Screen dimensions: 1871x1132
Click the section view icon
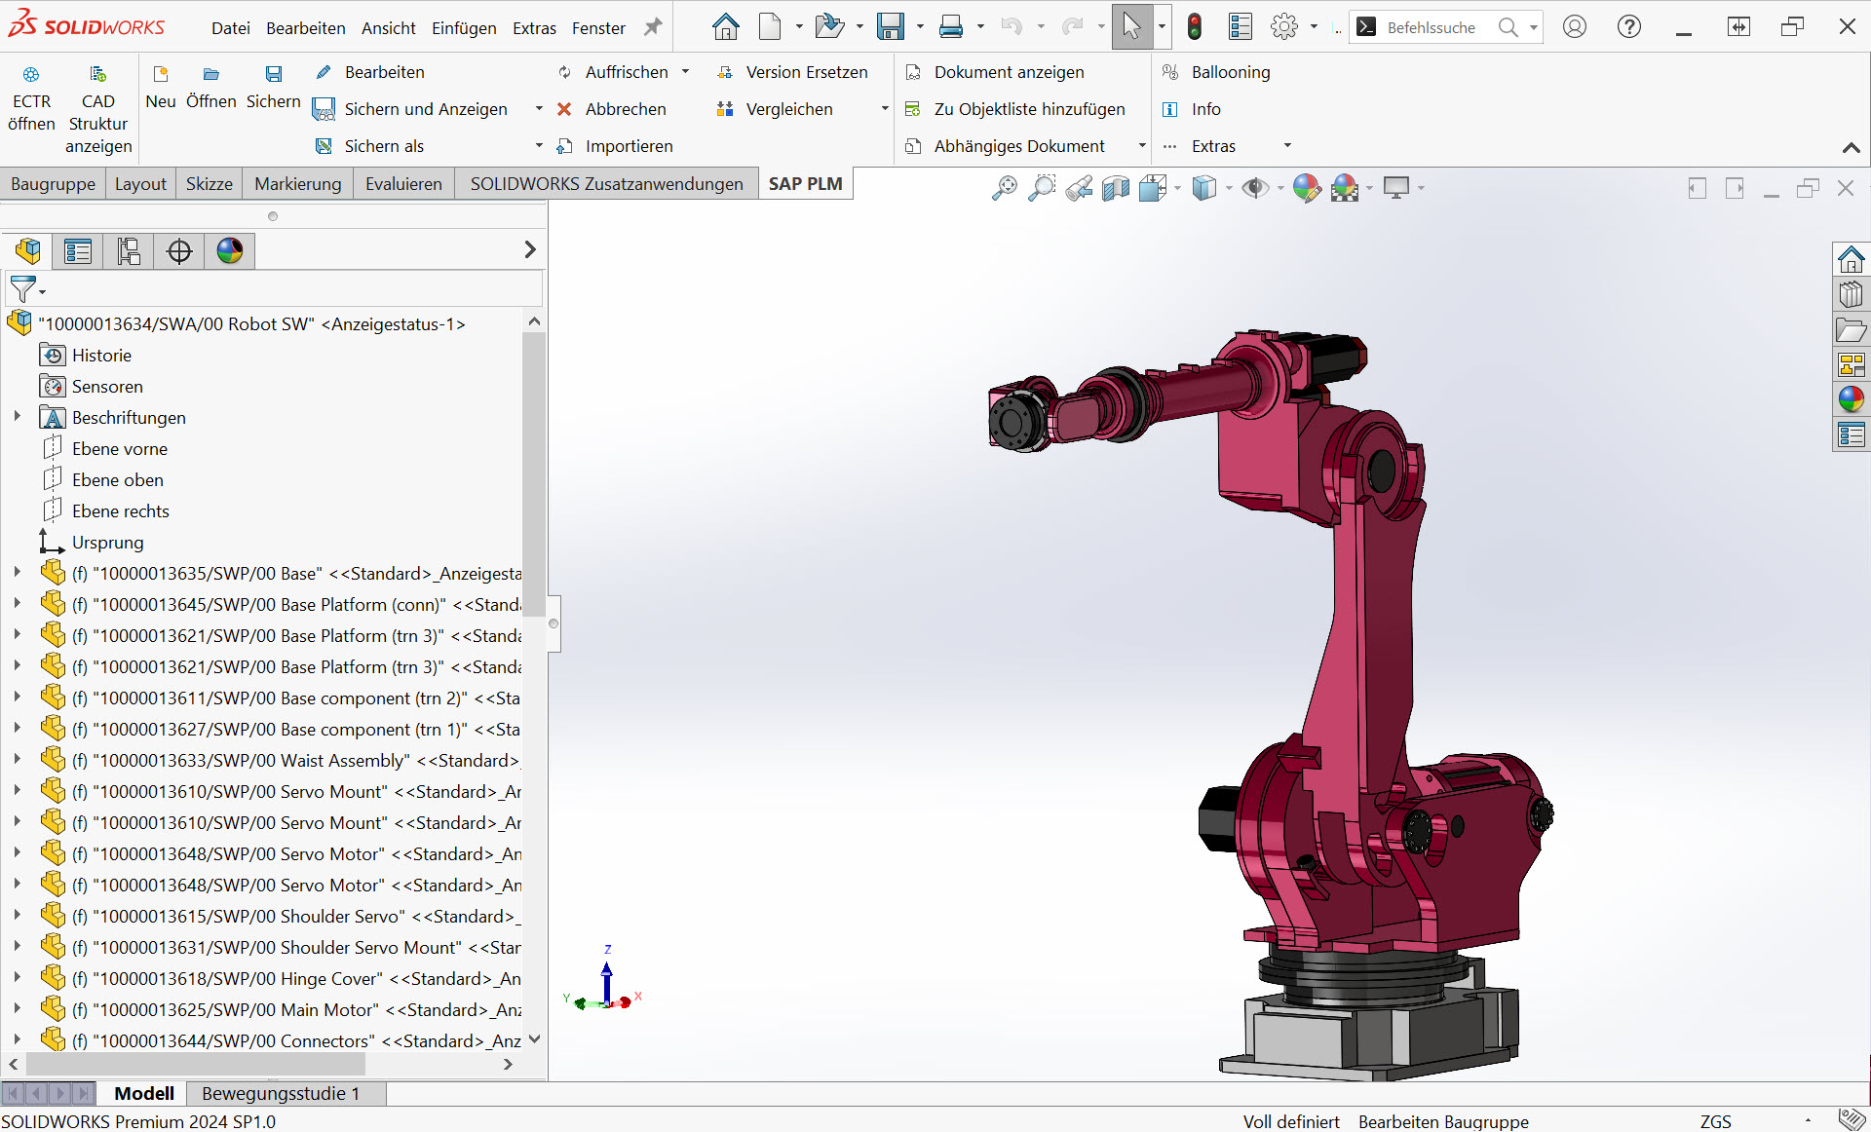pyautogui.click(x=1116, y=188)
